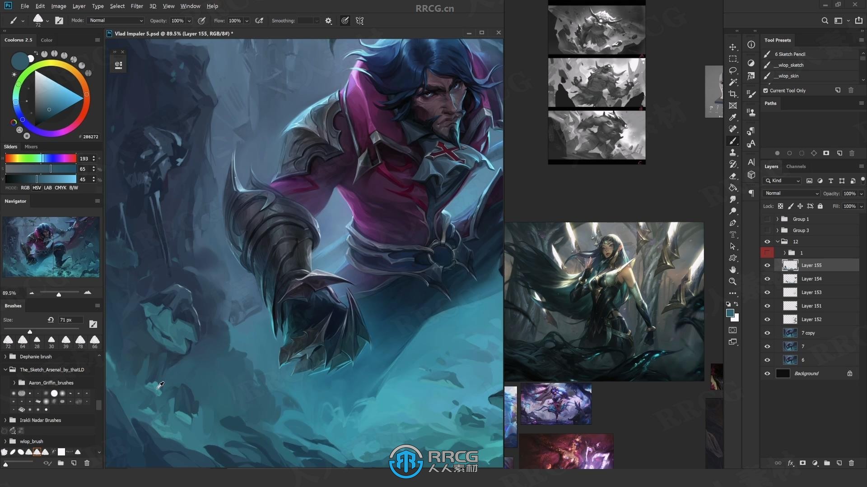
Task: Click create new layer icon in Layers panel
Action: [839, 463]
